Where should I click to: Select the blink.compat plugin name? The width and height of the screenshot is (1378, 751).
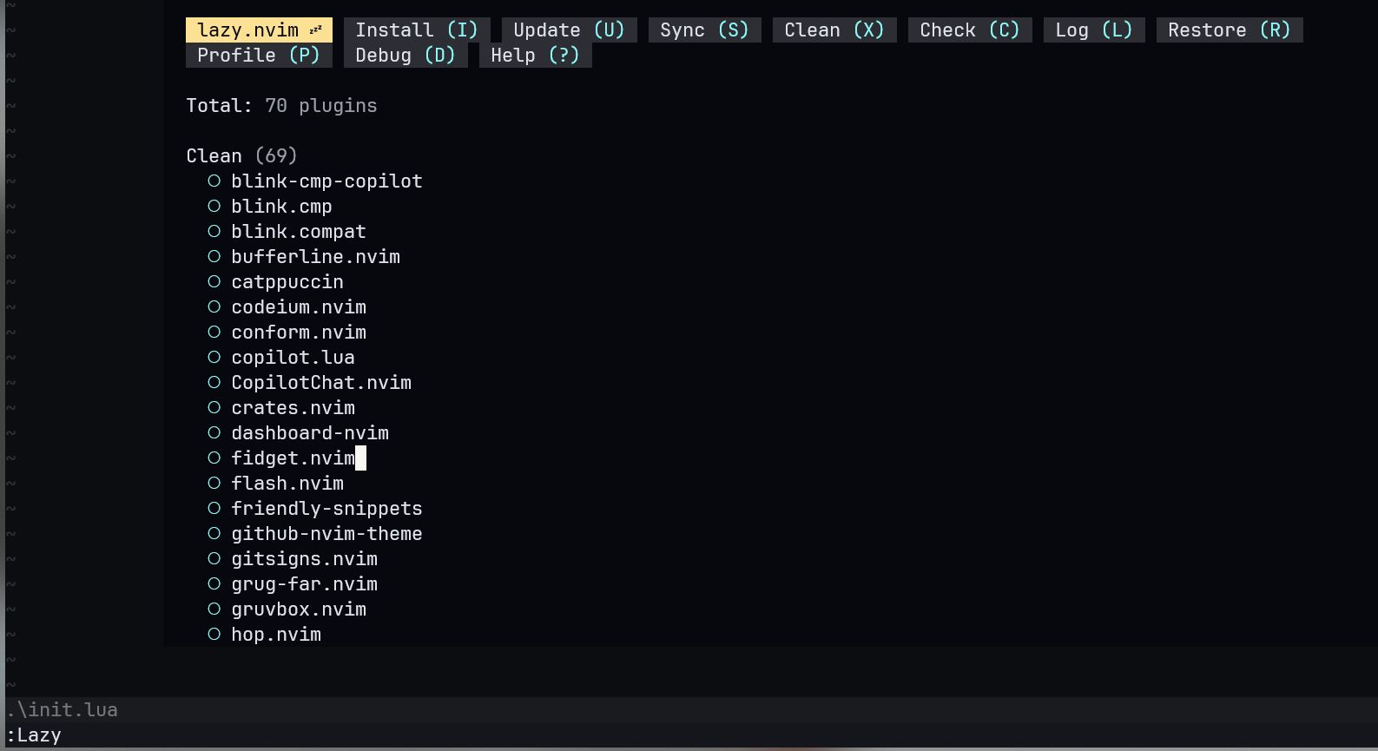(299, 232)
